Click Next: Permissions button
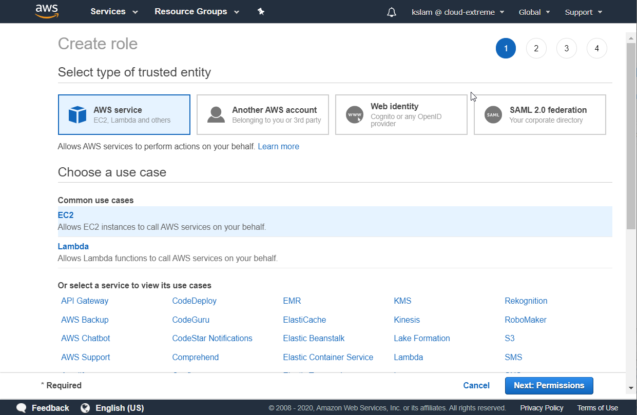The height and width of the screenshot is (415, 637). pyautogui.click(x=549, y=385)
